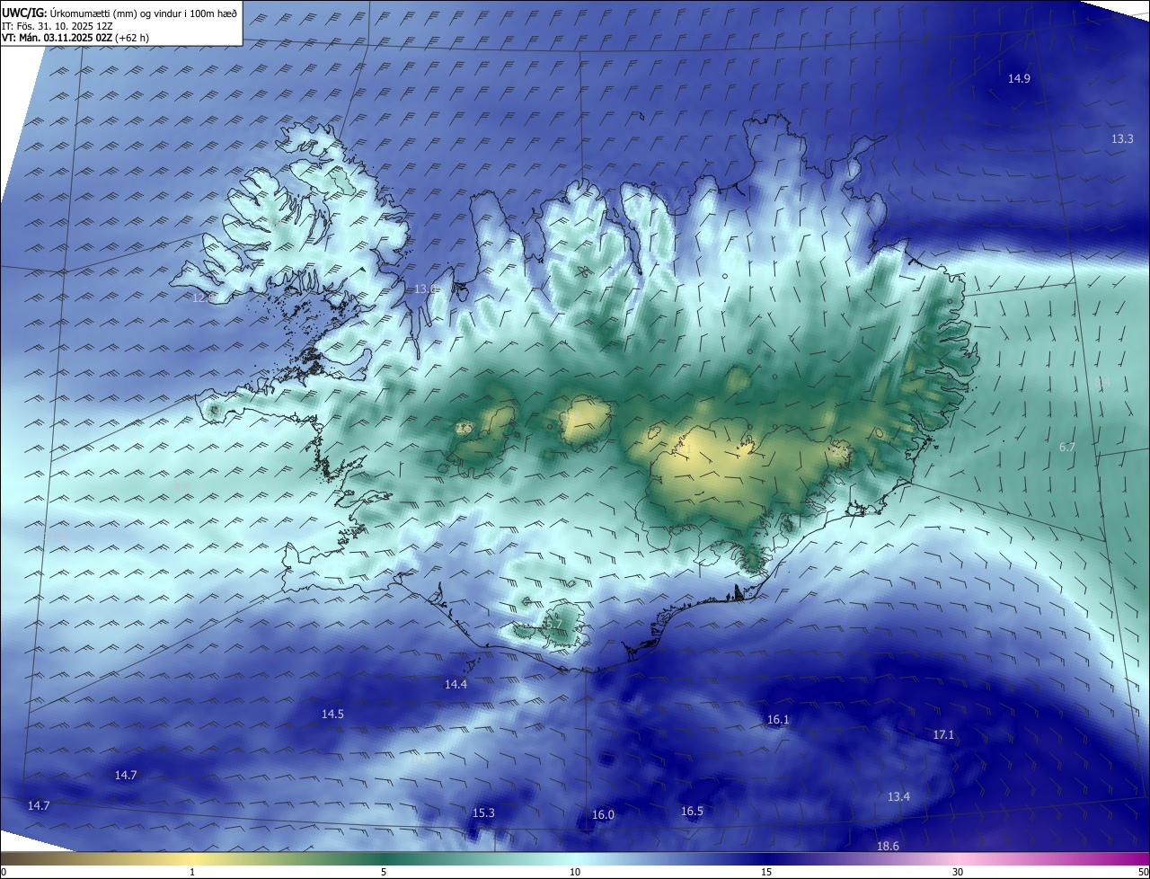This screenshot has width=1150, height=879.
Task: Click the 17.1 value label on the map
Action: point(943,735)
